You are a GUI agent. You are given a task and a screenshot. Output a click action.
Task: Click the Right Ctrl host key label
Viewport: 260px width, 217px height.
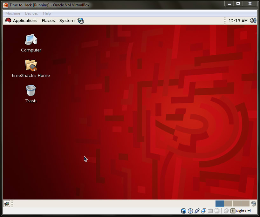[x=243, y=211]
